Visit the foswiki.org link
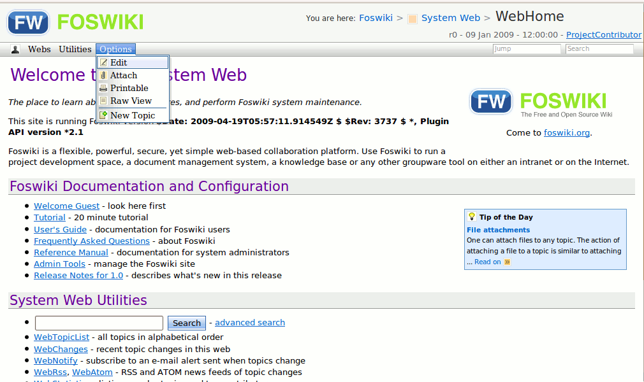Screen dimensions: 644x382 click(x=567, y=132)
